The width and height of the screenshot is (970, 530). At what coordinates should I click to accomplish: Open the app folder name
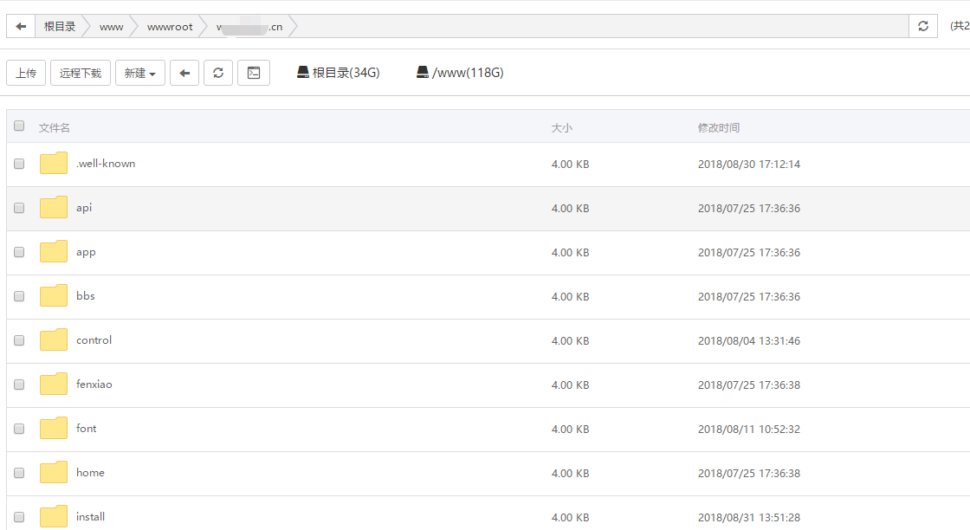86,252
